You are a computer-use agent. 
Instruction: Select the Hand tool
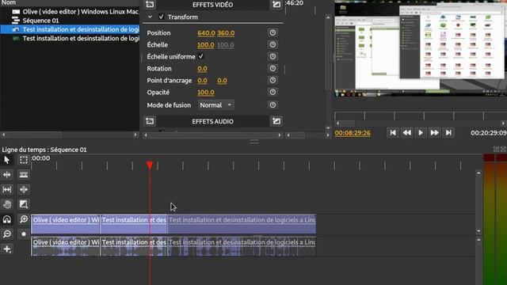[x=7, y=204]
